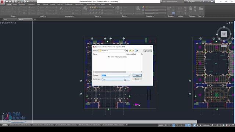Screen dimensions: 235x132
Task: Click the keyword search box in title bar
Action: [173, 1]
